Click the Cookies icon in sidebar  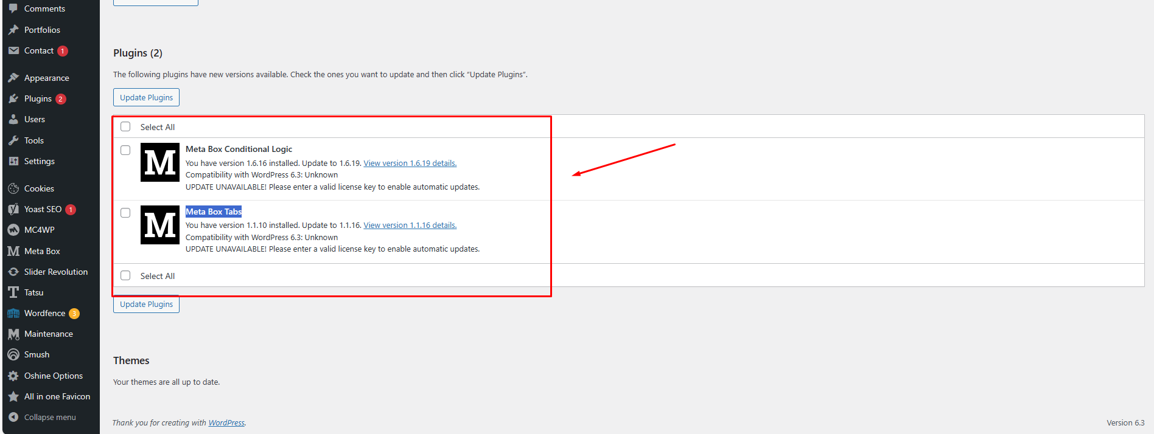click(13, 188)
